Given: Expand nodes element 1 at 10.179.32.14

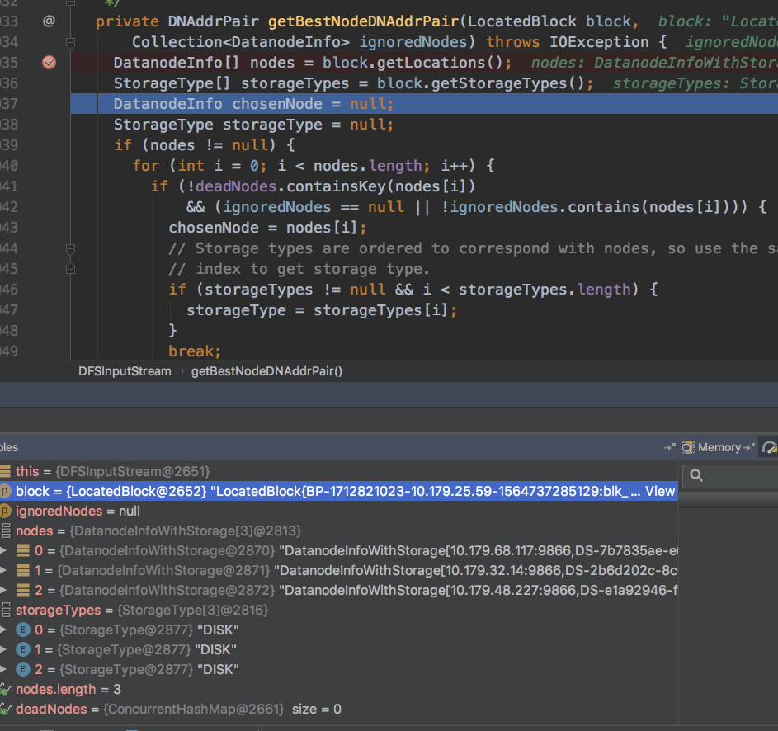Looking at the screenshot, I should pyautogui.click(x=3, y=570).
